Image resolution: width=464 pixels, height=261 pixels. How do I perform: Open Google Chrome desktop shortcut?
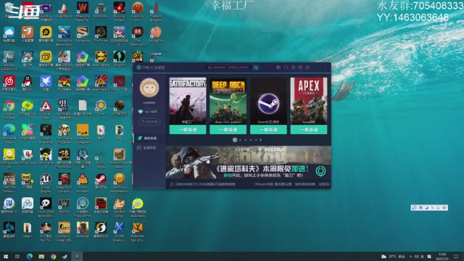(x=9, y=109)
